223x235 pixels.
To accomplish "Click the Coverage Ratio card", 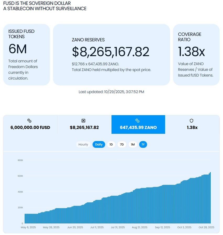I will pos(196,55).
